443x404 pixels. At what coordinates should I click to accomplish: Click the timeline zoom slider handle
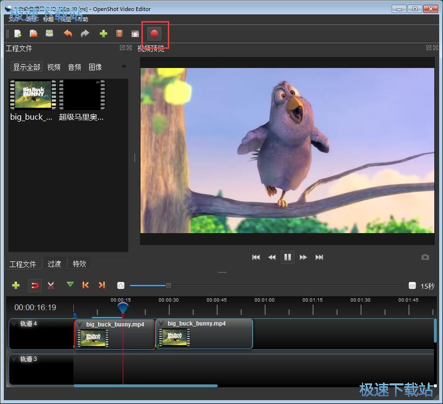pos(168,285)
